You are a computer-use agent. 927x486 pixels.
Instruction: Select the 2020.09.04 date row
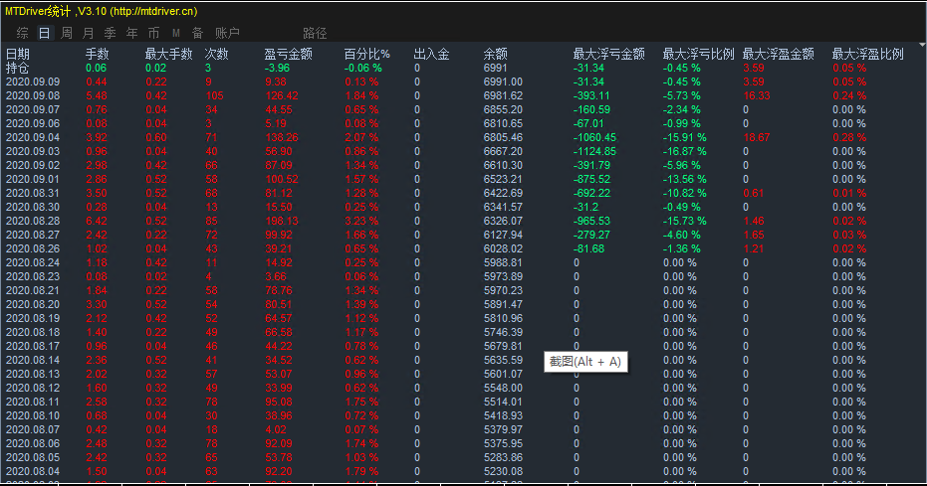[33, 137]
